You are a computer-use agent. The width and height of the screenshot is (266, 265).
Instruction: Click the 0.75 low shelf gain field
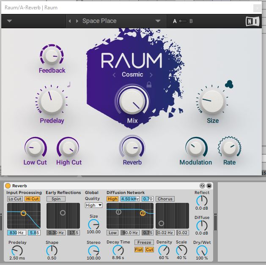pyautogui.click(x=148, y=232)
